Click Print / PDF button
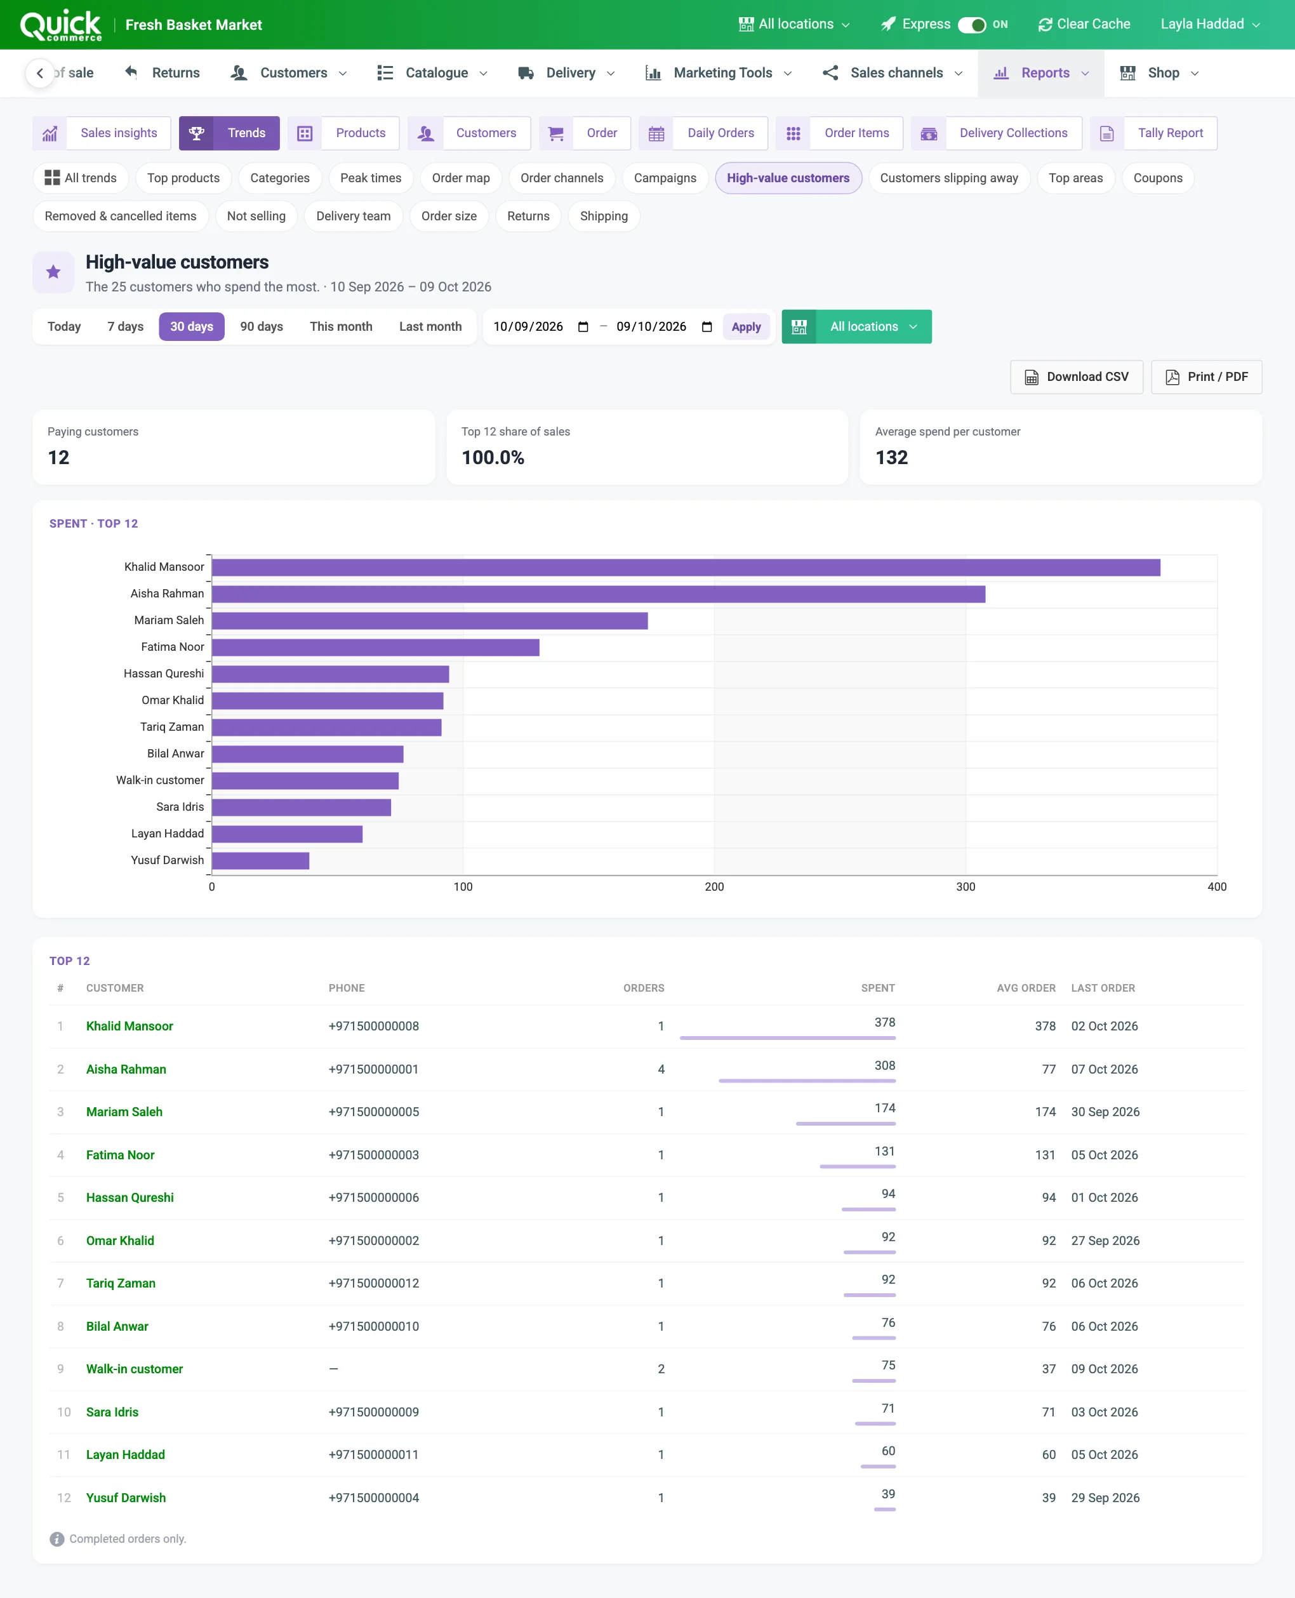This screenshot has height=1598, width=1295. click(1206, 376)
